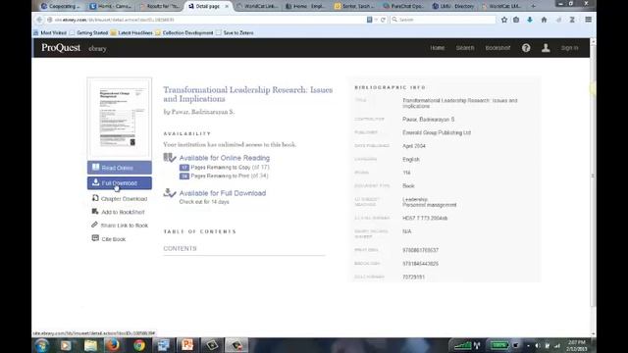The height and width of the screenshot is (353, 628).
Task: Open the Collection Development bookmark folder
Action: click(184, 32)
